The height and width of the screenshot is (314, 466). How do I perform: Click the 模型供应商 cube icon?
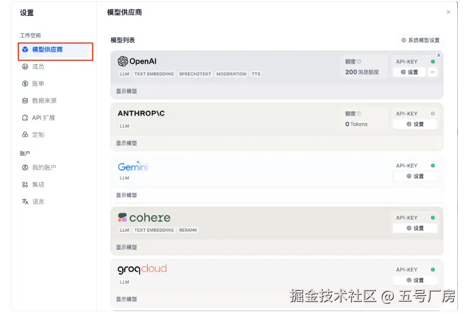click(25, 49)
